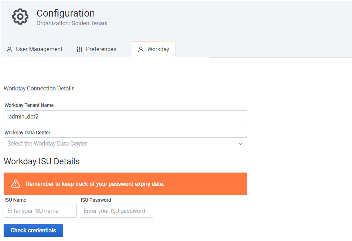Select the Workday tab
Screen dimensions: 352x241
point(153,49)
